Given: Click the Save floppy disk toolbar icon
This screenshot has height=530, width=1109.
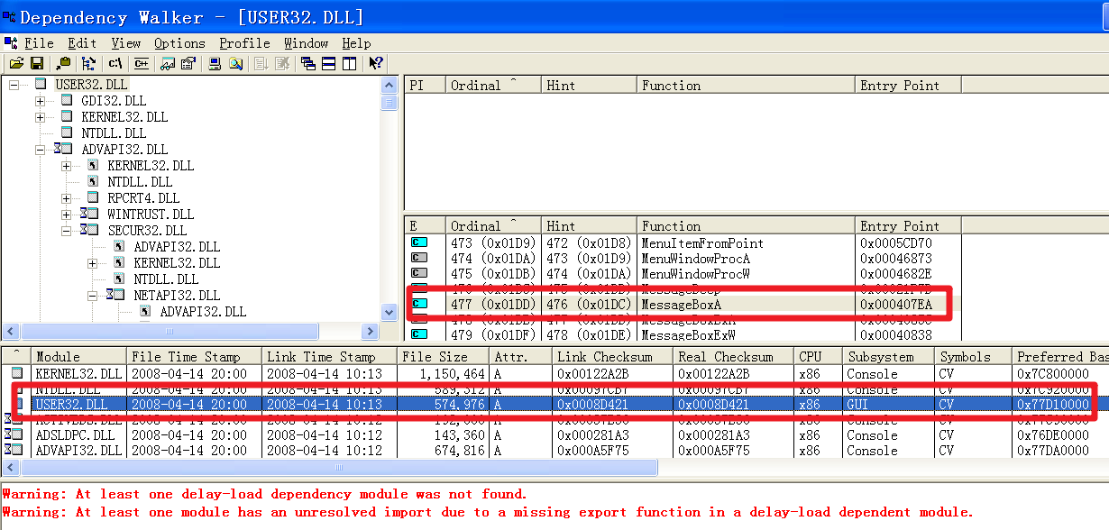Looking at the screenshot, I should (37, 63).
